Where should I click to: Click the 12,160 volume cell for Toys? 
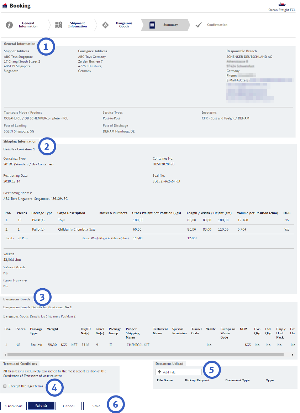click(243, 220)
